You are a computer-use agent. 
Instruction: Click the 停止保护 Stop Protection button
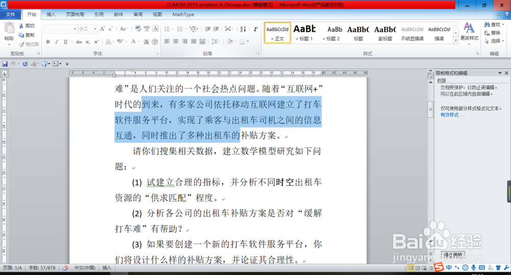point(453,254)
